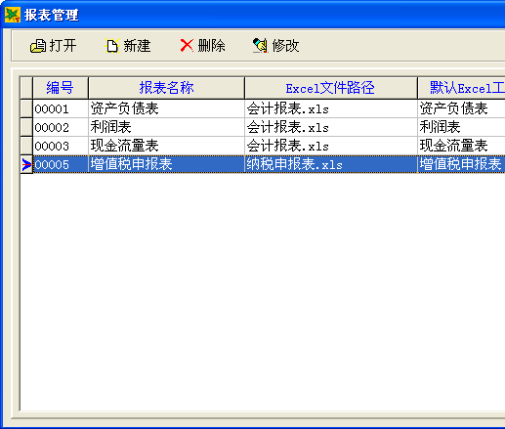
Task: Click the 打开 open folder icon
Action: 38,46
